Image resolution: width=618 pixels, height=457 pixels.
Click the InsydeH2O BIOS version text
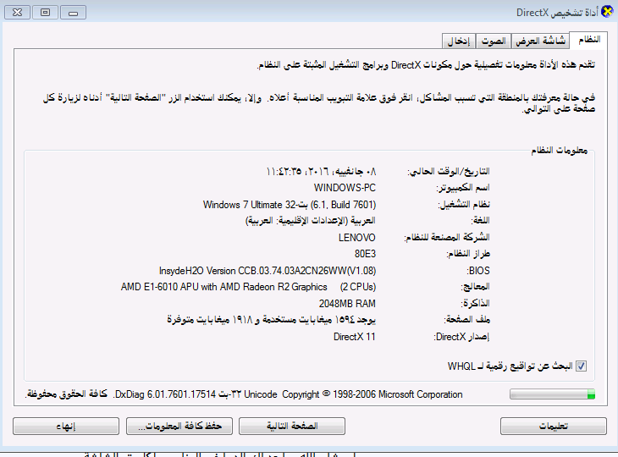(268, 271)
